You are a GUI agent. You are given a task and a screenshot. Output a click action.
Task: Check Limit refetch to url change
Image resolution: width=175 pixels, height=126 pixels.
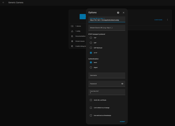[91, 108]
